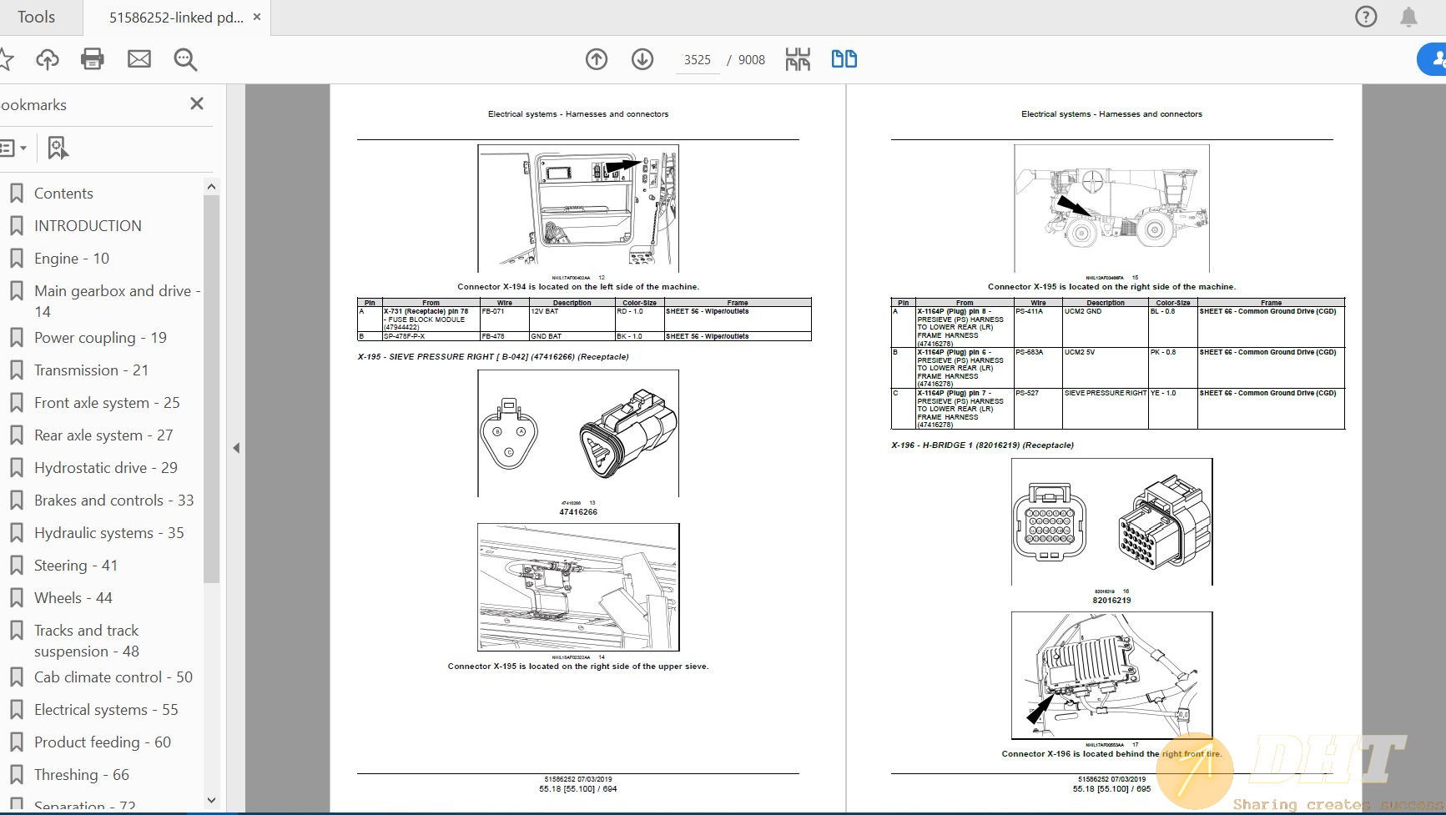Send the file by email icon
Viewport: 1446px width, 815px height.
click(x=139, y=59)
